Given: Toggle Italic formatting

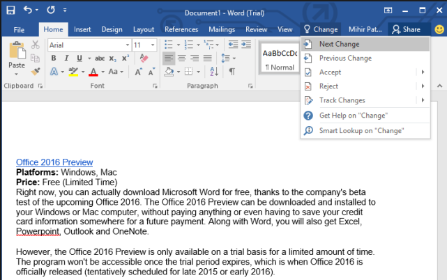Looking at the screenshot, I should coord(66,58).
